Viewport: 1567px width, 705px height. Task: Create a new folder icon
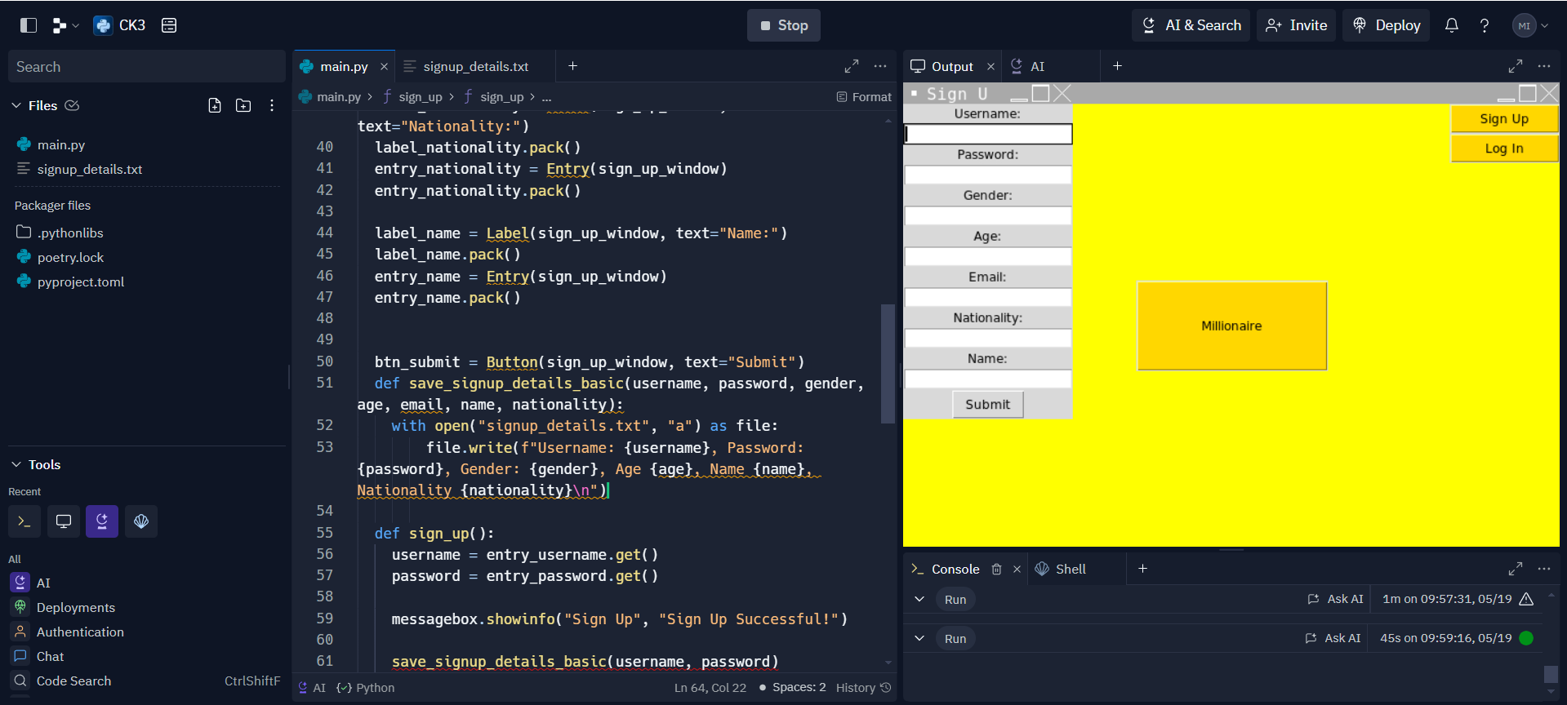point(243,105)
